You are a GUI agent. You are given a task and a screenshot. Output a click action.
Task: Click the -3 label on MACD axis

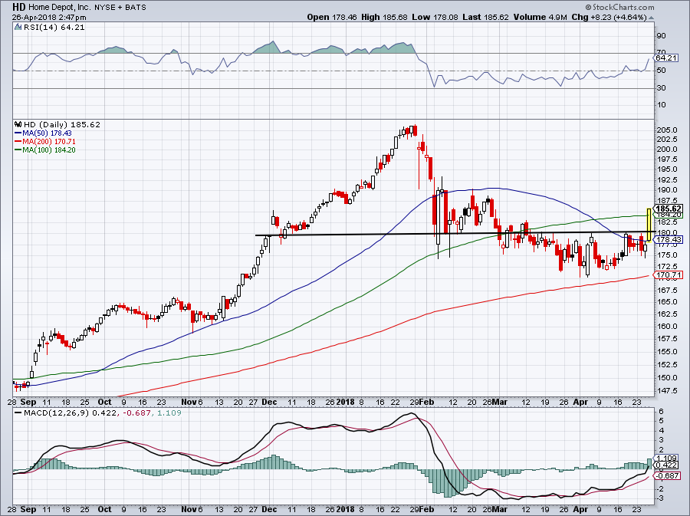point(662,498)
